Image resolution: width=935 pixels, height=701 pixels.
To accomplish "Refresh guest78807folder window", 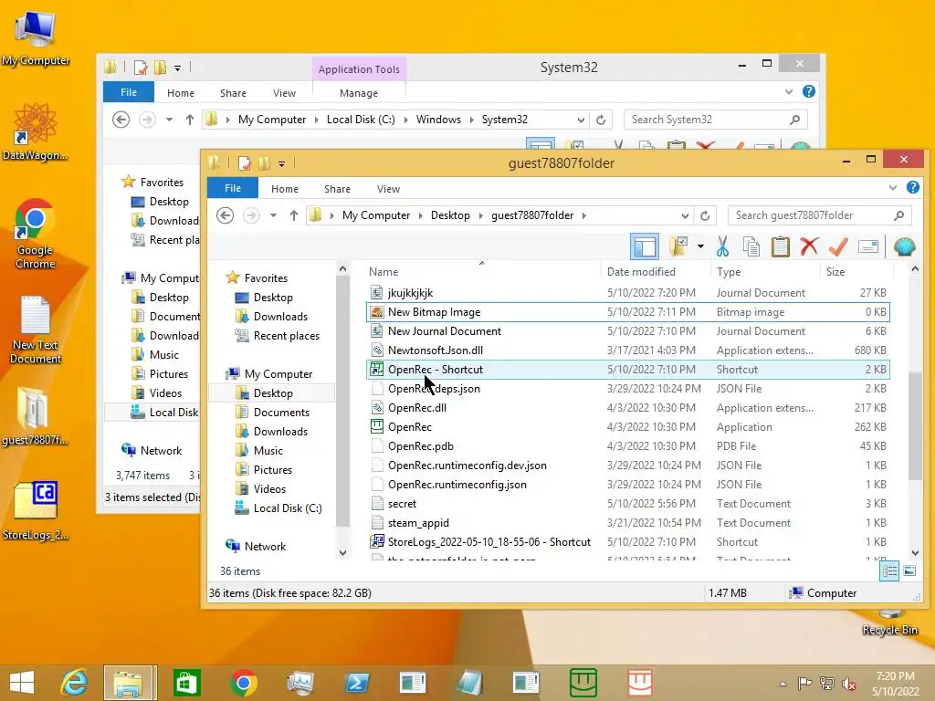I will 705,215.
